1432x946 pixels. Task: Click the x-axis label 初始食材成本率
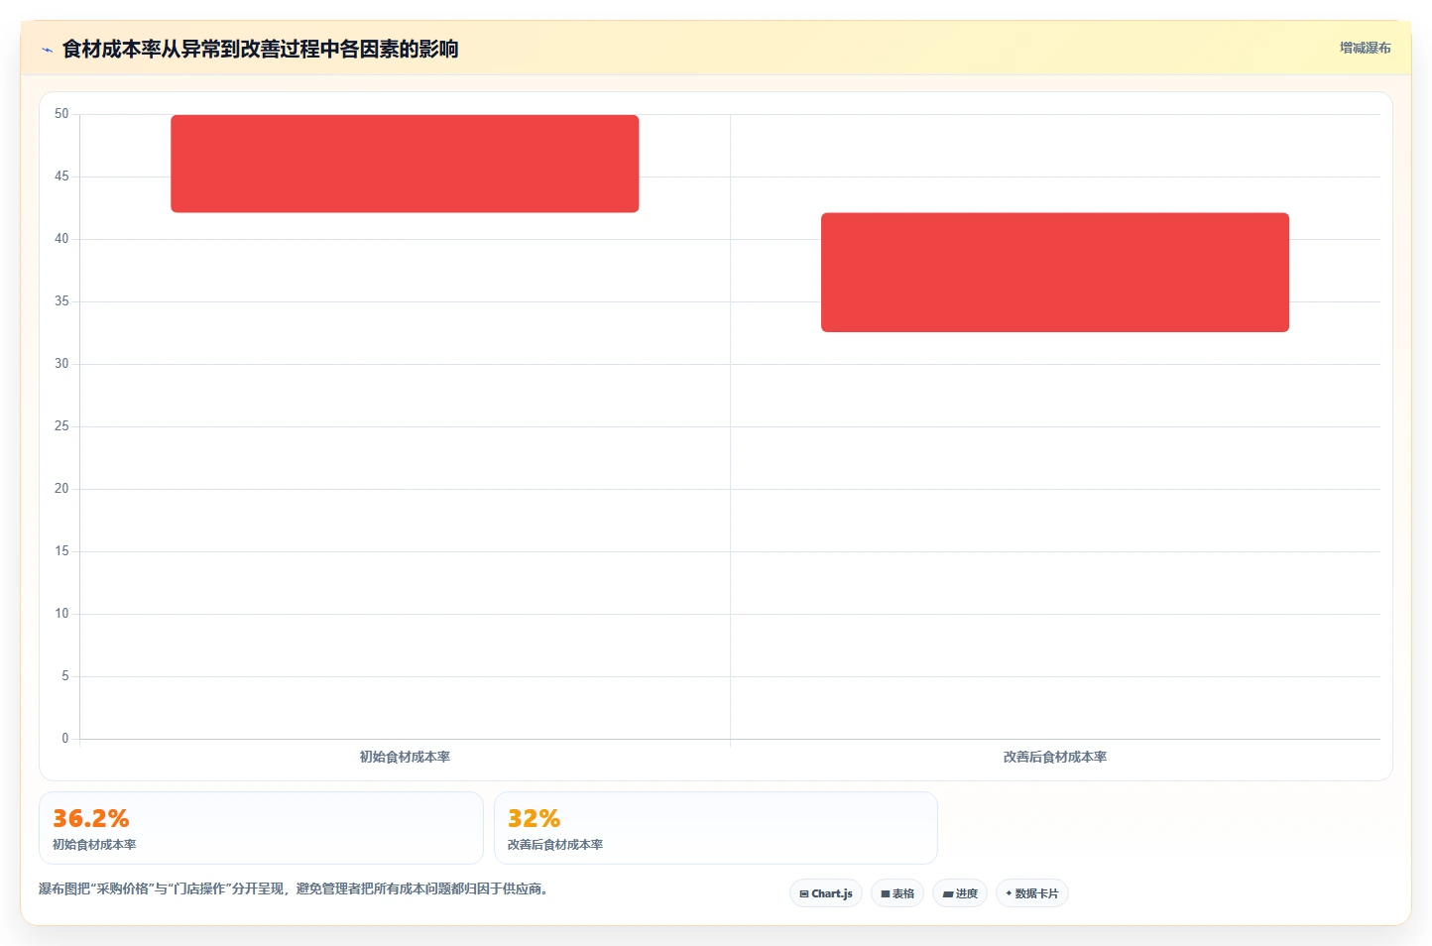click(x=405, y=757)
